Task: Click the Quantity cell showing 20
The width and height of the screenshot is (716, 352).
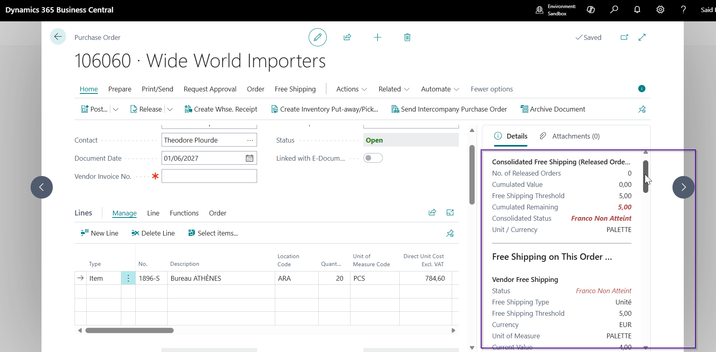Action: (334, 278)
